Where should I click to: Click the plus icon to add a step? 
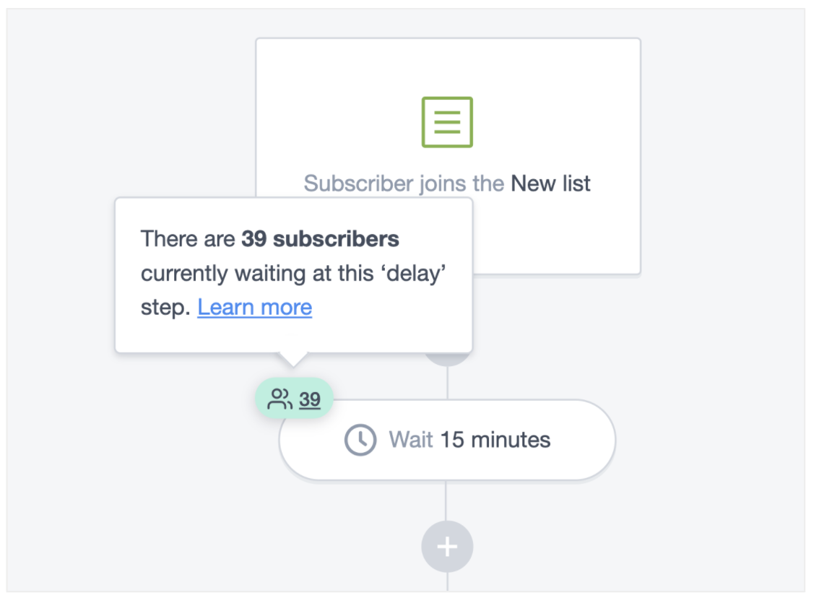pos(447,547)
